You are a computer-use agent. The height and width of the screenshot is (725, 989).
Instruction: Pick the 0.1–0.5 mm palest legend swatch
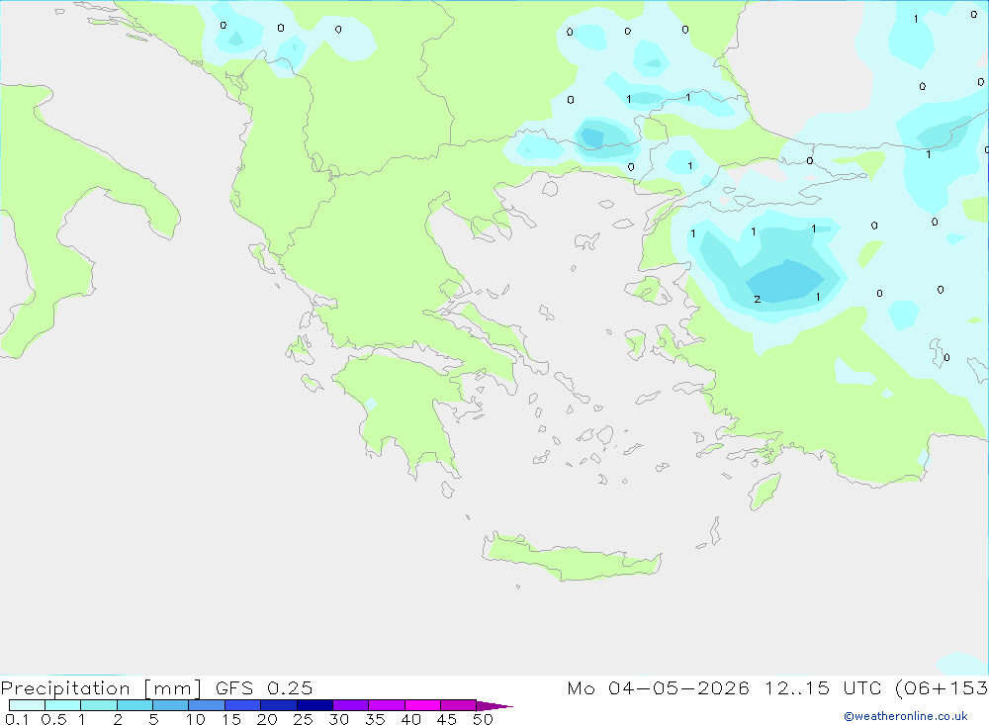(27, 705)
